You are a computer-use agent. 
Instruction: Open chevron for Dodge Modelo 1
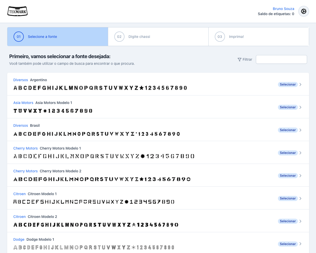pos(300,244)
